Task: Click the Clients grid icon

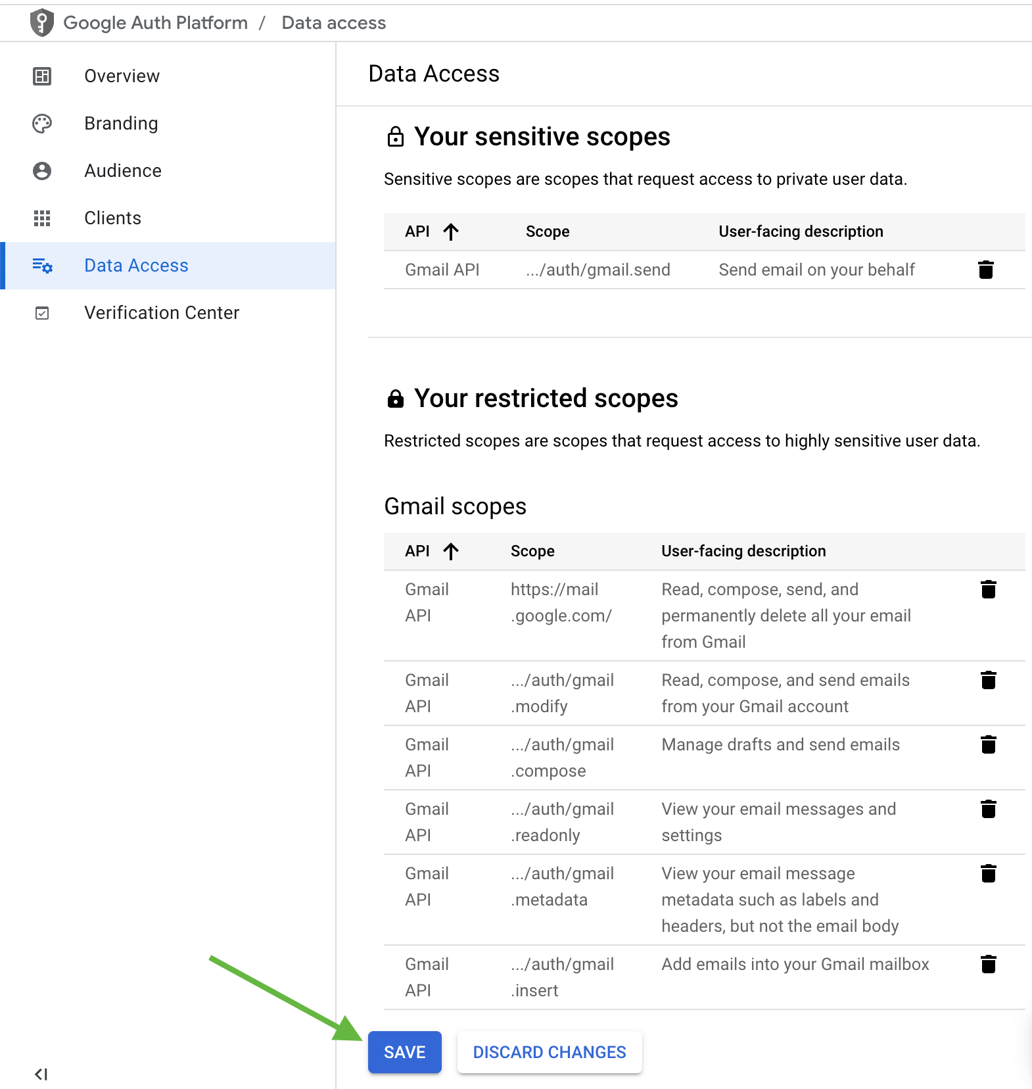Action: 42,218
